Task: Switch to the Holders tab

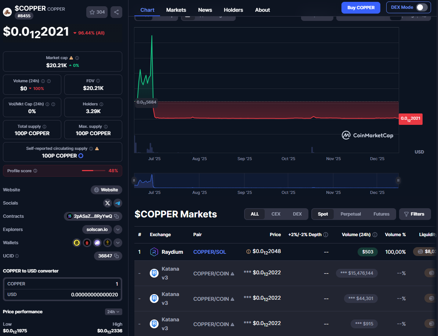Action: click(233, 10)
